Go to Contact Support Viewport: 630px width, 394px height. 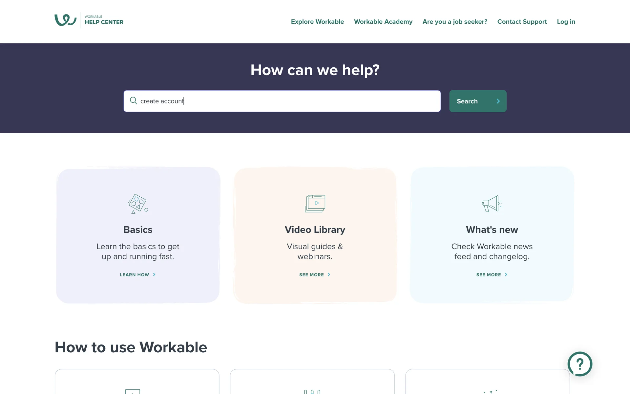pyautogui.click(x=522, y=22)
